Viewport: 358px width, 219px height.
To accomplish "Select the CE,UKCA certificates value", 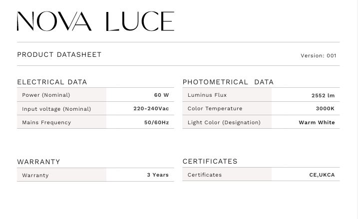I will [x=322, y=175].
